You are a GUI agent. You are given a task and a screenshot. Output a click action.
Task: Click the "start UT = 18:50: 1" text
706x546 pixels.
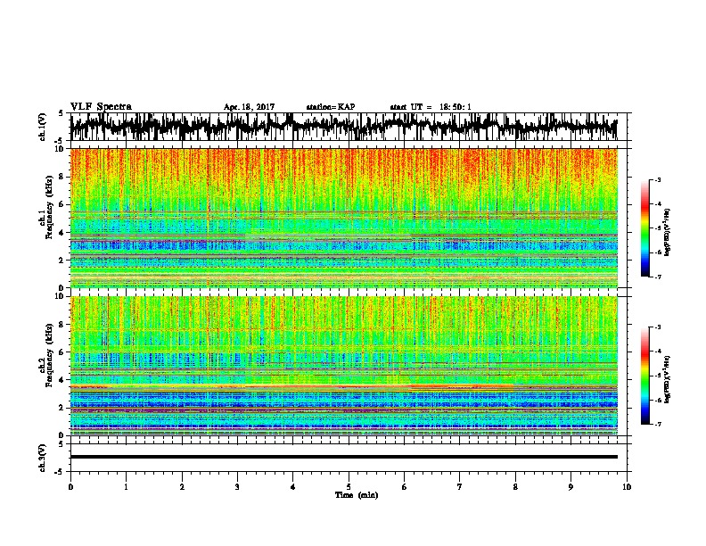[431, 107]
